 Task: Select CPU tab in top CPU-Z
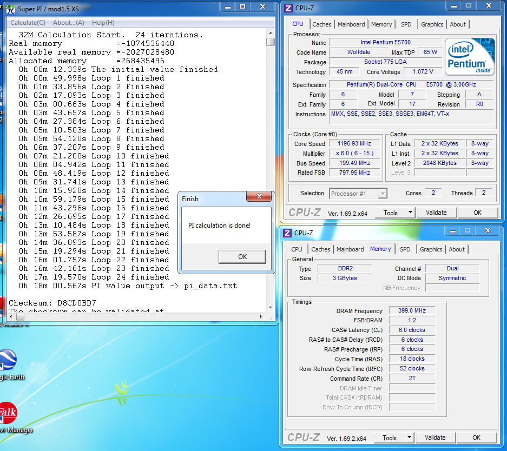298,24
